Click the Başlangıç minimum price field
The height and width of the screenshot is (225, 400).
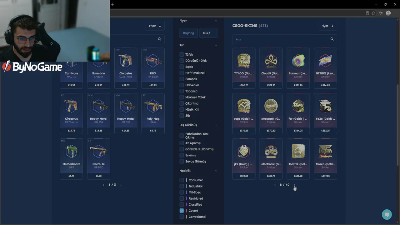pyautogui.click(x=188, y=33)
